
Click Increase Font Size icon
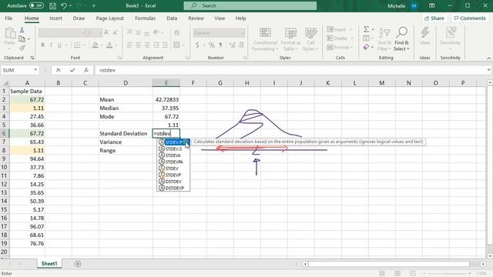[x=106, y=32]
